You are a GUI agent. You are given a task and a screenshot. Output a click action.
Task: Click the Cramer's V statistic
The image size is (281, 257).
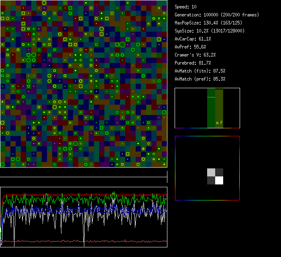pos(195,55)
